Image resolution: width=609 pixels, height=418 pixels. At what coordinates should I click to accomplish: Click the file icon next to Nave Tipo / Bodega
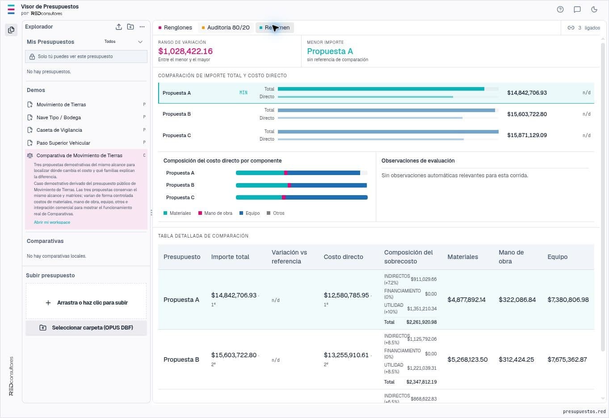pyautogui.click(x=30, y=117)
